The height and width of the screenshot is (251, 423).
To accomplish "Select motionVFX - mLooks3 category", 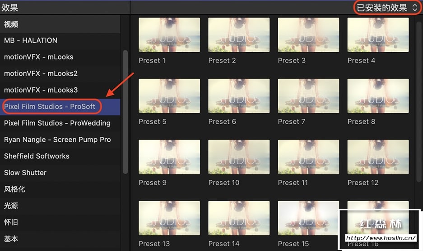I will tap(60, 90).
